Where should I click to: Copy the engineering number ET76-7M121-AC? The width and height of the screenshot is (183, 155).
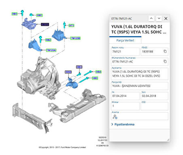coord(165,61)
